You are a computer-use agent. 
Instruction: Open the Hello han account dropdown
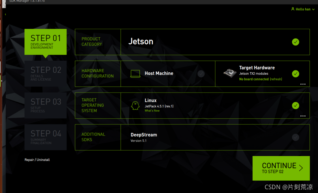coord(303,9)
